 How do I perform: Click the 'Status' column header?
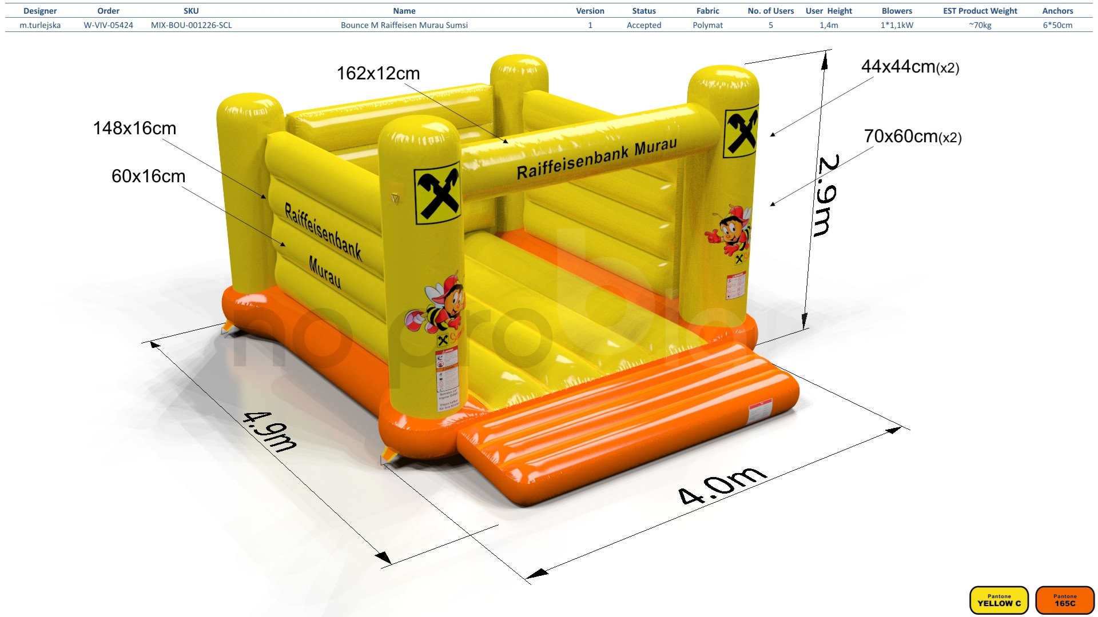(644, 11)
